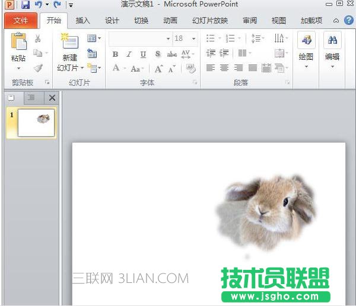356x306 pixels.
Task: Toggle Underline formatting
Action: [143, 54]
